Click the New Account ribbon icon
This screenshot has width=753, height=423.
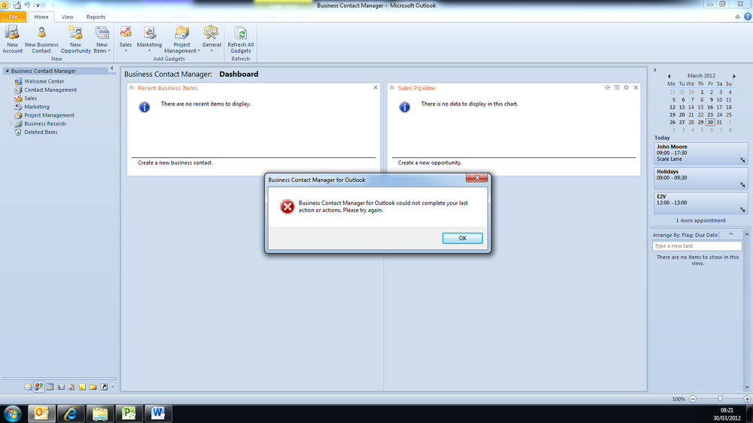(13, 39)
